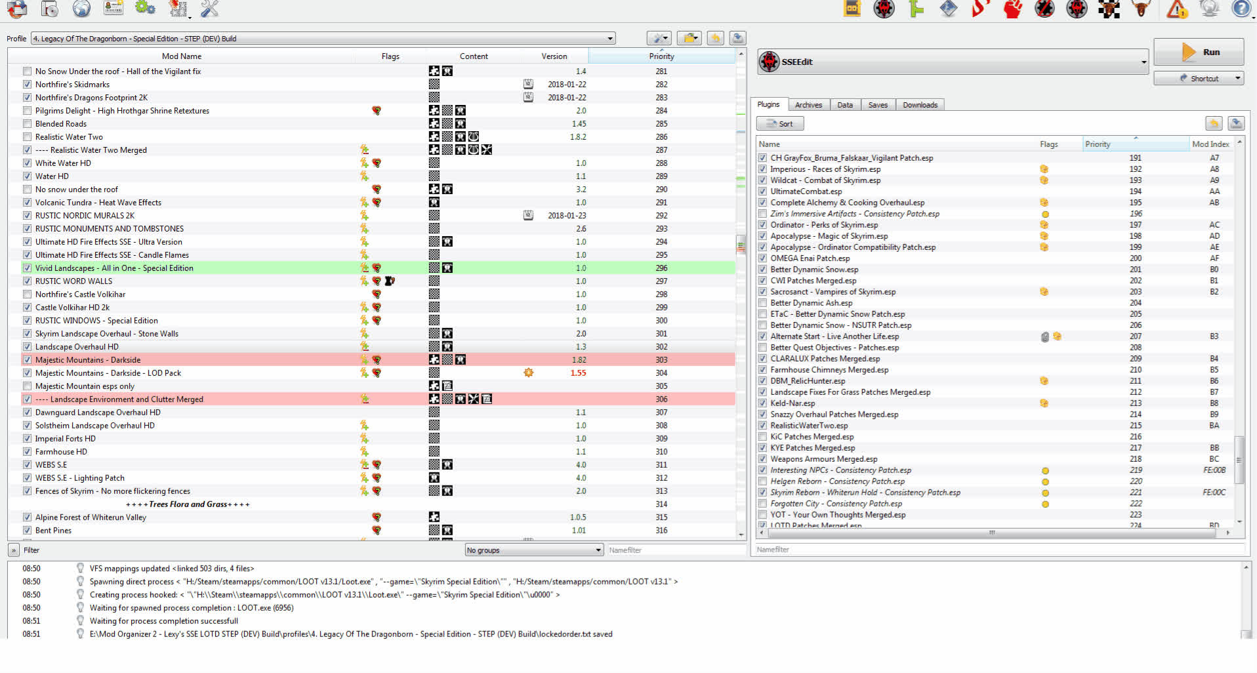Enable Realistic Water Two mod checkbox

click(x=27, y=136)
